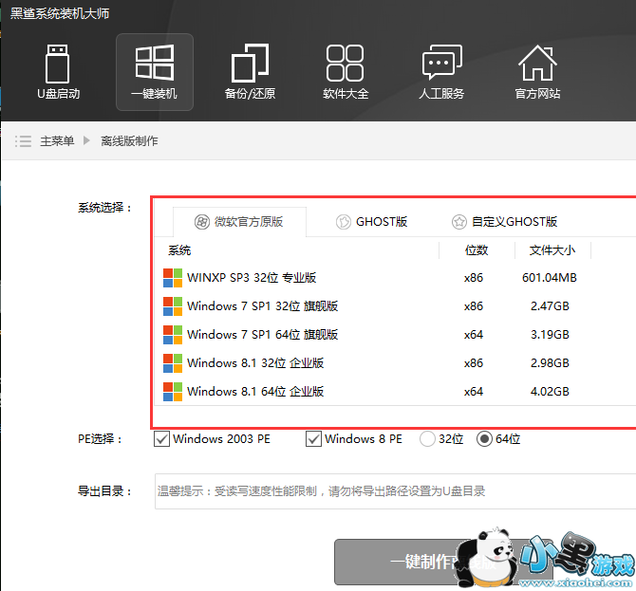Viewport: 636px width, 591px height.
Task: Click the 601.04MB file size cell
Action: (550, 278)
